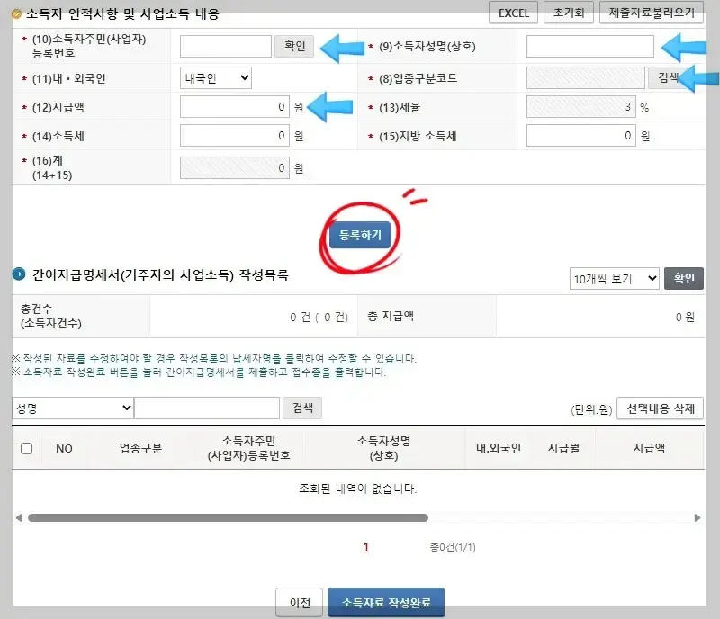Click the 검색 button next to the name field
This screenshot has height=619, width=720.
point(302,408)
